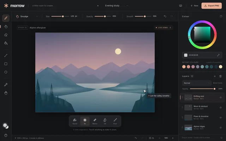Click the Moon & stardust layer name
This screenshot has height=141, width=226.
tap(201, 106)
